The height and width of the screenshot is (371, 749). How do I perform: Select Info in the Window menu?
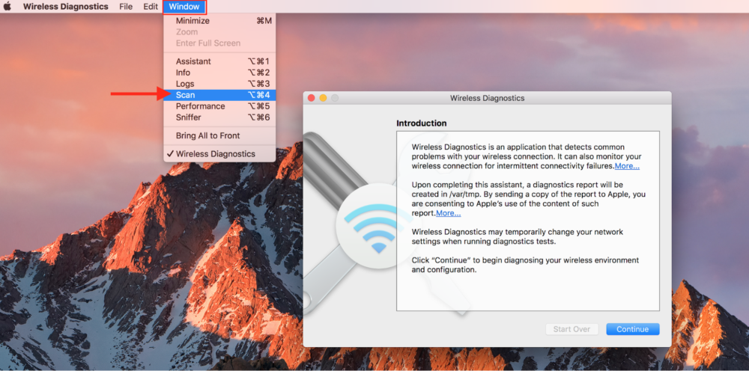[219, 73]
